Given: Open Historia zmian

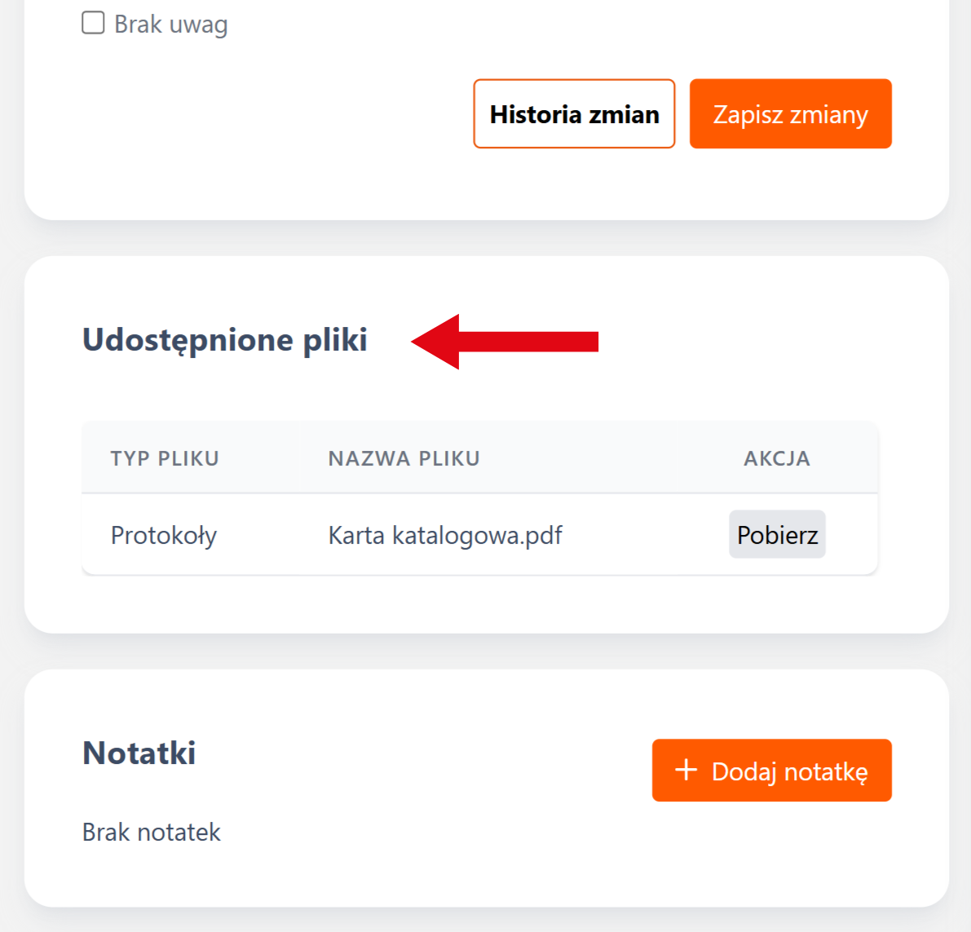Looking at the screenshot, I should coord(574,114).
